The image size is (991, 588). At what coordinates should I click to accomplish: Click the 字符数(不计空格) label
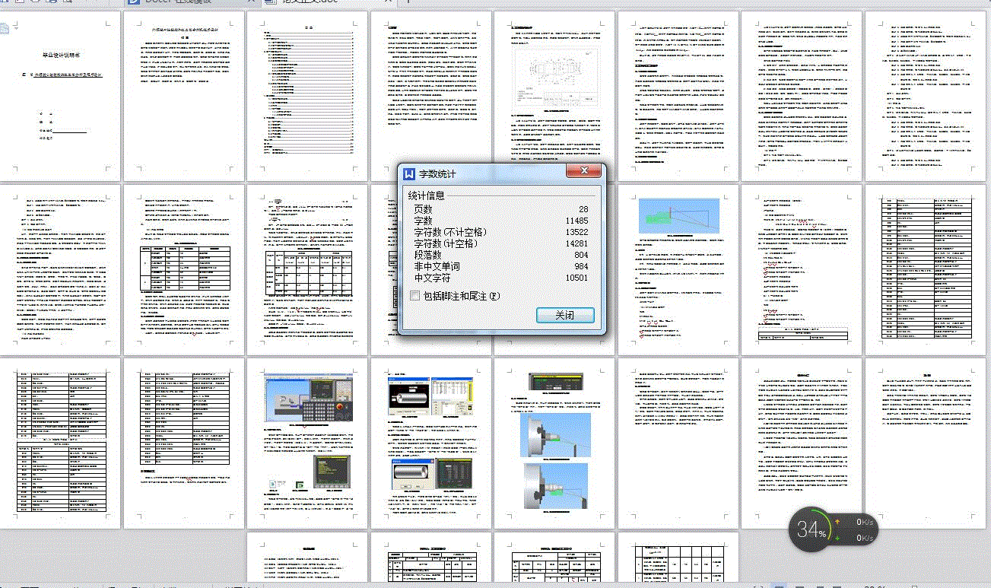pos(449,232)
